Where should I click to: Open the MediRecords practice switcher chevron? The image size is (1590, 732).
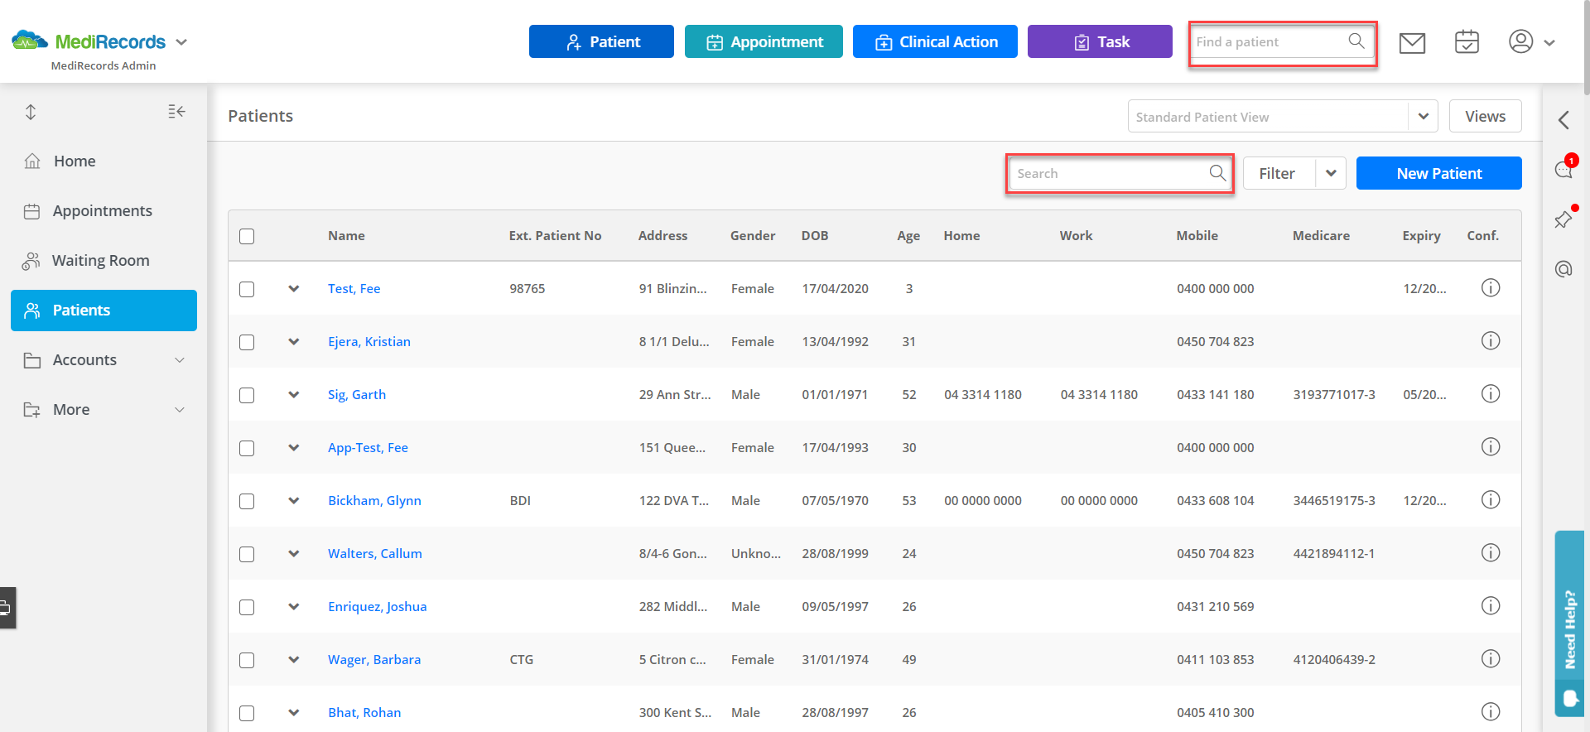[x=181, y=41]
